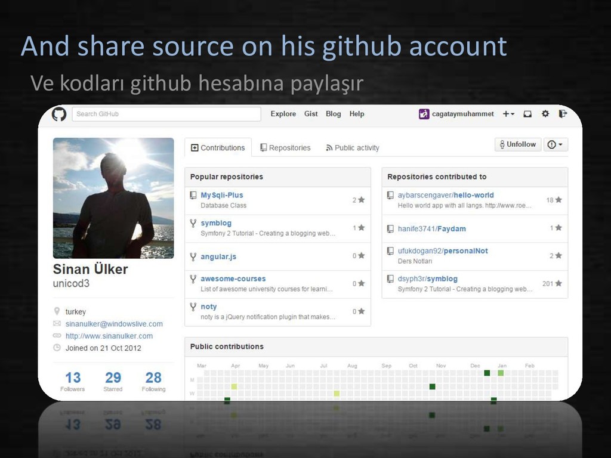Click the 'Joined on 21 Oct 2012' text
The image size is (611, 458).
click(103, 348)
